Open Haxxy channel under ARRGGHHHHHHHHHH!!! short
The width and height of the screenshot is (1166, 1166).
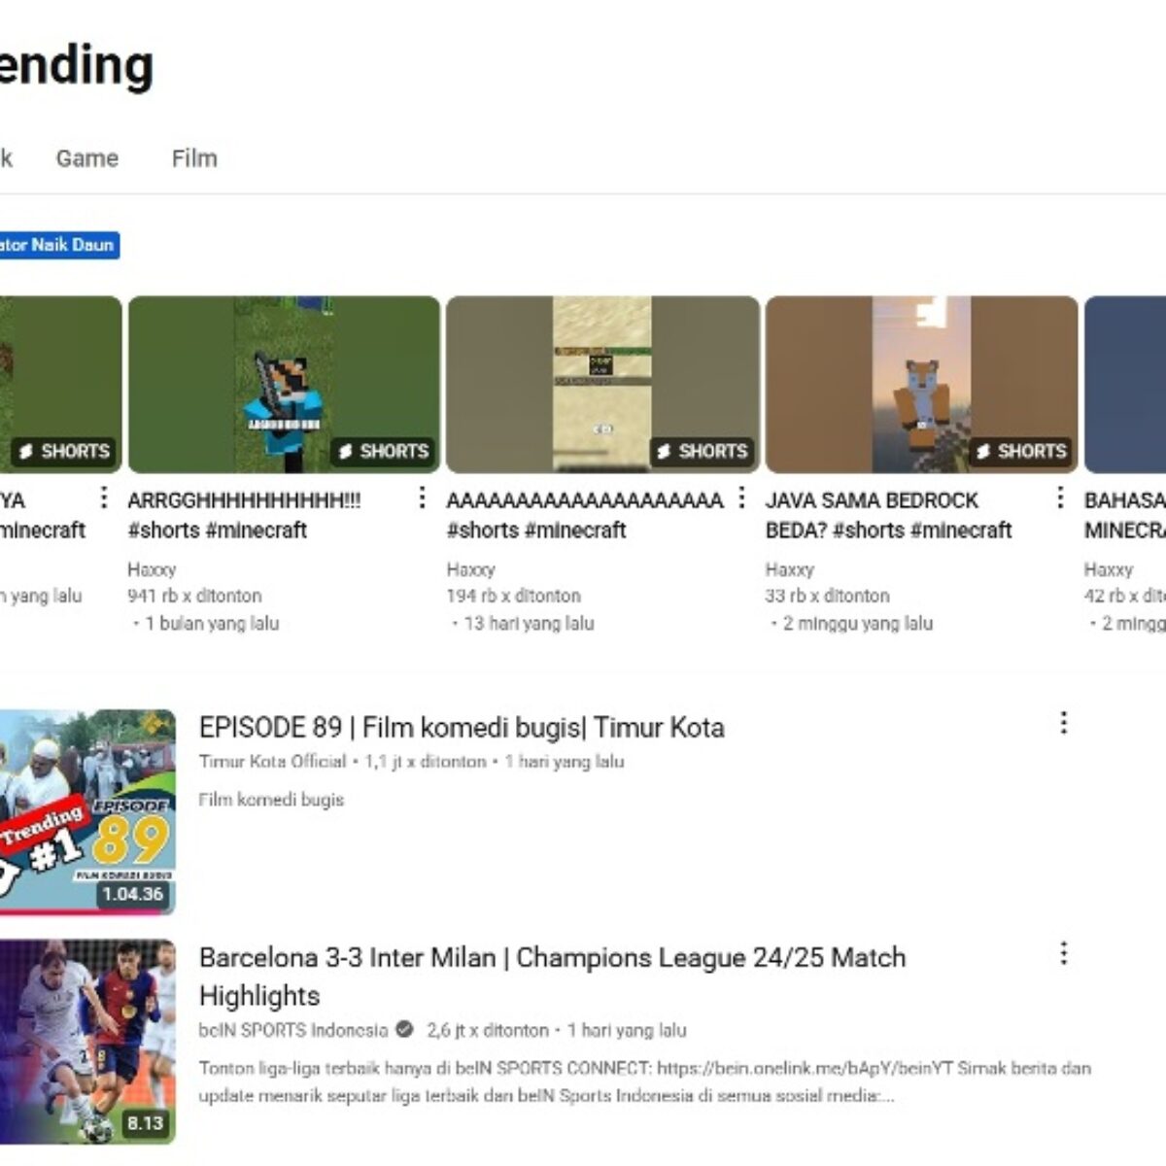click(x=152, y=569)
